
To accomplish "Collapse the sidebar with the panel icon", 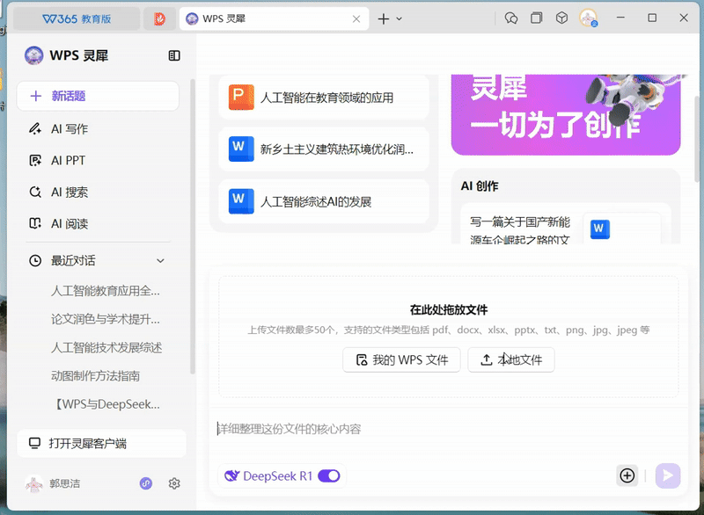I will 174,55.
